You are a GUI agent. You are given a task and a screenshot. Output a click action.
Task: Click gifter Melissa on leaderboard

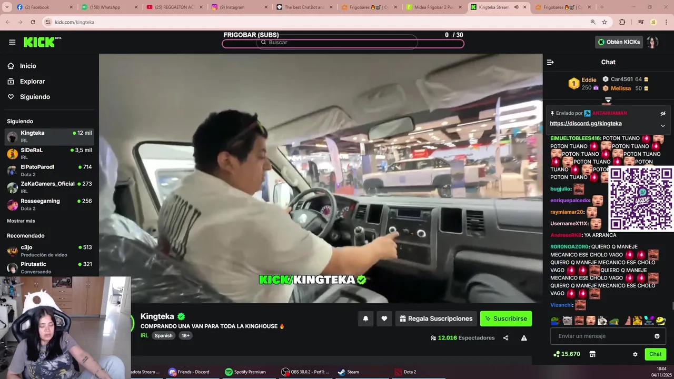coord(621,88)
